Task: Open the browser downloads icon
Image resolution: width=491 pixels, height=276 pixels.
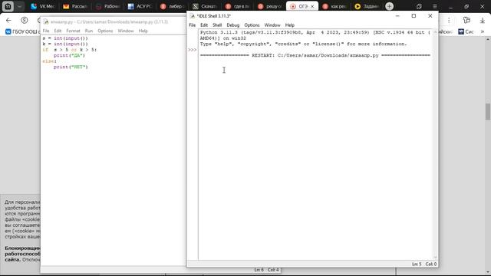Action: tap(483, 21)
